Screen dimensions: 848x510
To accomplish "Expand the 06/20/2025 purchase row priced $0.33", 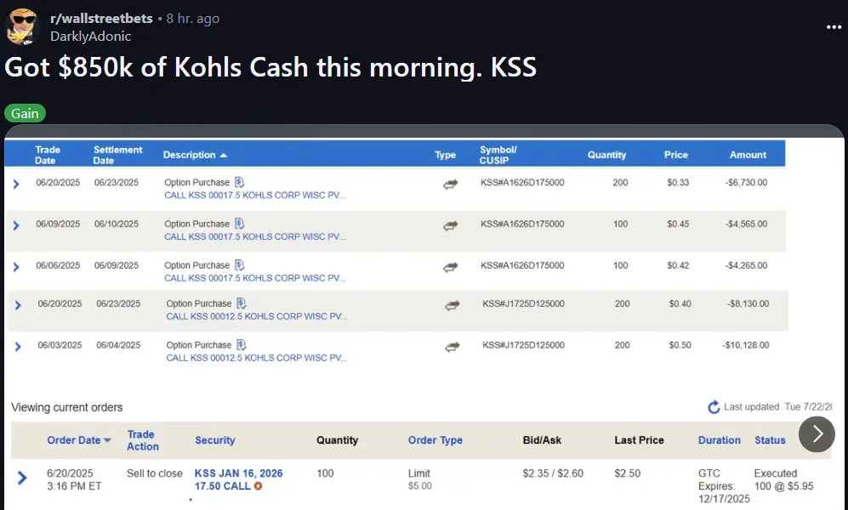I will click(16, 184).
